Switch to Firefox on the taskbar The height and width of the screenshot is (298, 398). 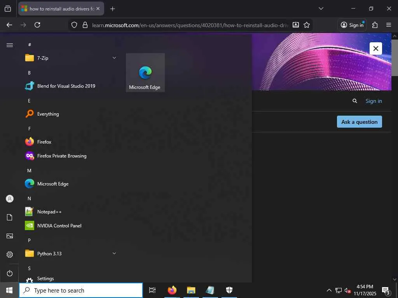[x=172, y=290]
